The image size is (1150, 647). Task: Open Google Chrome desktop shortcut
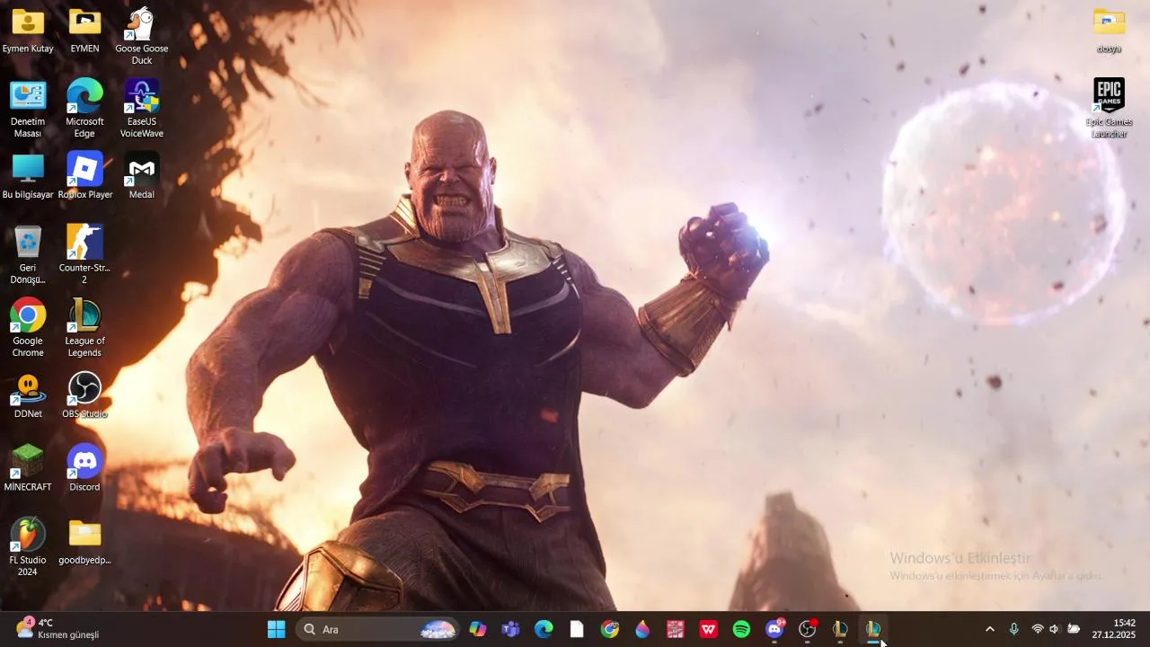point(28,328)
